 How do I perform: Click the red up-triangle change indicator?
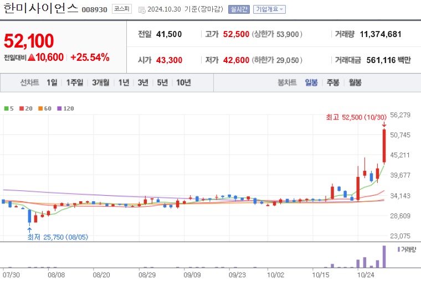click(32, 57)
